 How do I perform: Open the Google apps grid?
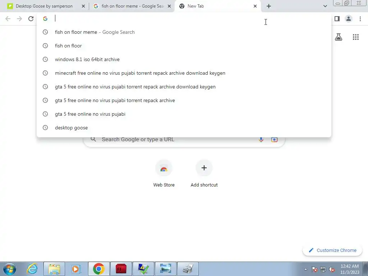pyautogui.click(x=356, y=37)
